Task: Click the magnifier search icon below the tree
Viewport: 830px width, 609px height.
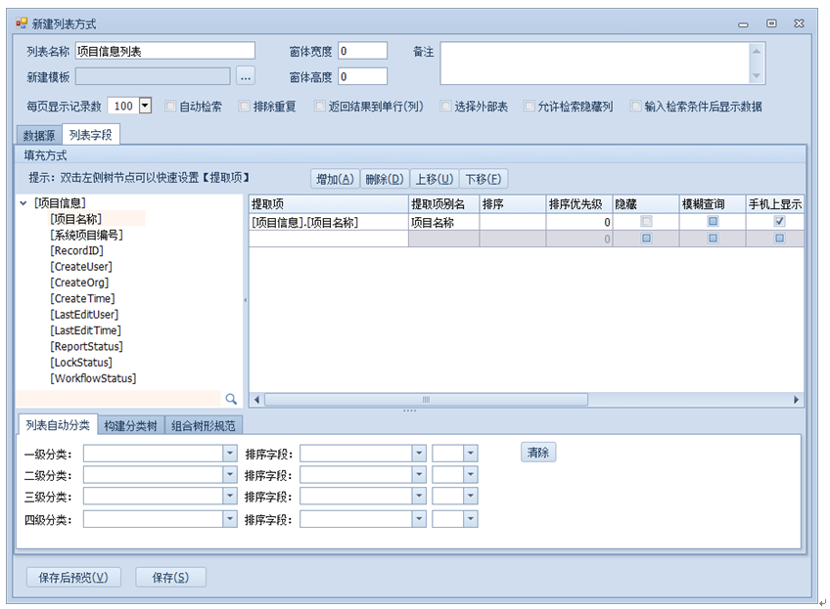Action: 231,399
